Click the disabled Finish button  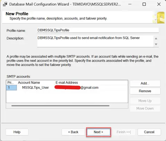tap(124, 132)
